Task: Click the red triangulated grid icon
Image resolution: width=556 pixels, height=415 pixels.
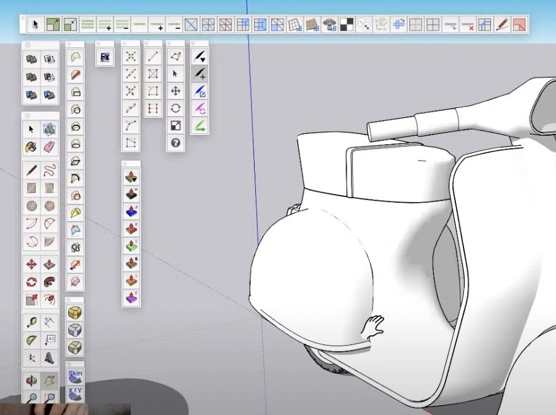Action: point(225,25)
